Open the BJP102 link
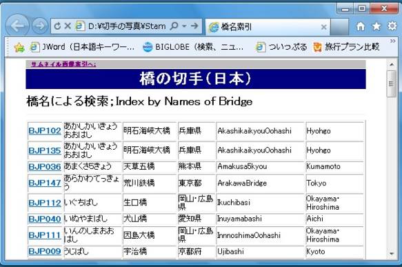 45,131
